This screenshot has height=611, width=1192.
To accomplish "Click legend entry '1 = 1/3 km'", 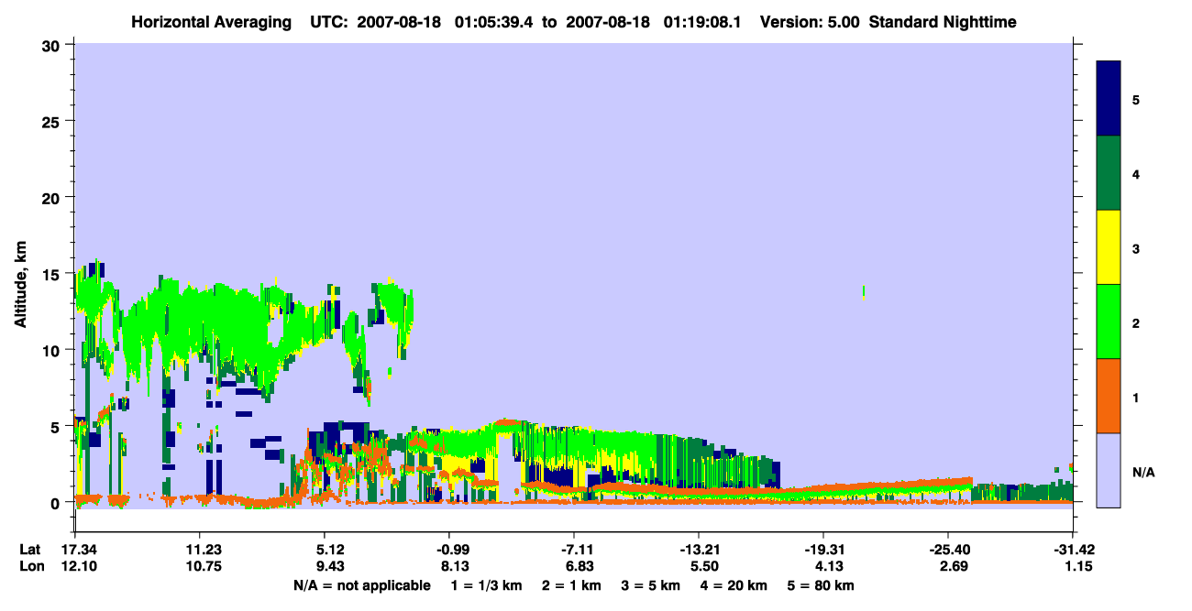I will [486, 585].
